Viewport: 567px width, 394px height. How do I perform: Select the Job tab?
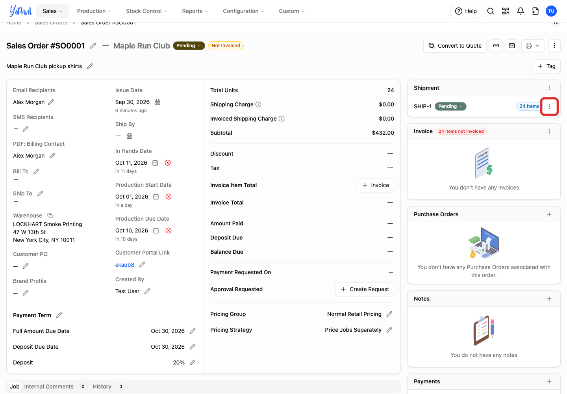pyautogui.click(x=15, y=387)
